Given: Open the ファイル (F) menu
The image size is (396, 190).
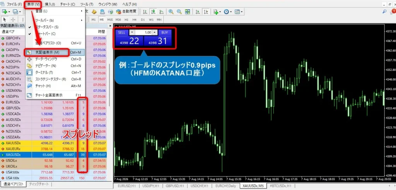Looking at the screenshot, I should [x=14, y=4].
